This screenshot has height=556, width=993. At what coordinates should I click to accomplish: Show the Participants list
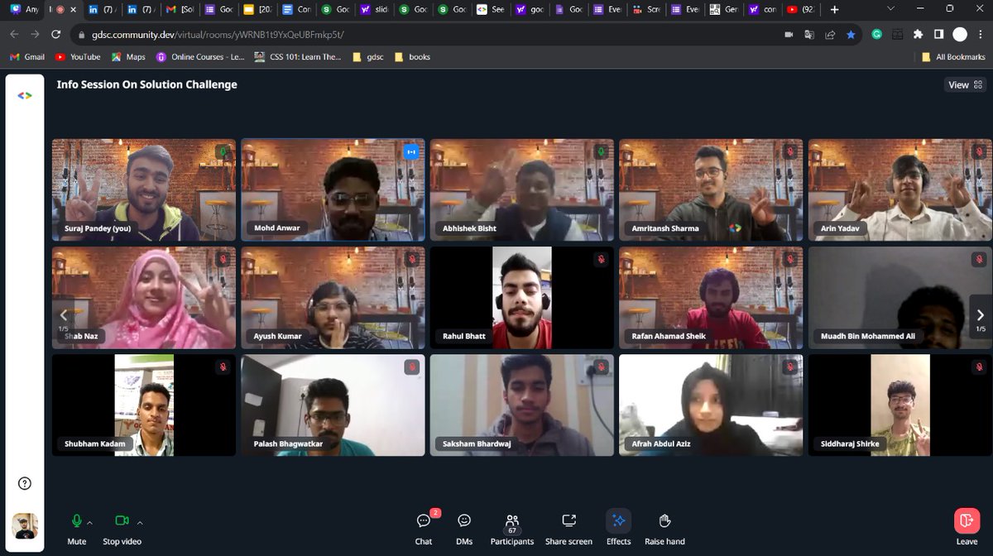512,528
